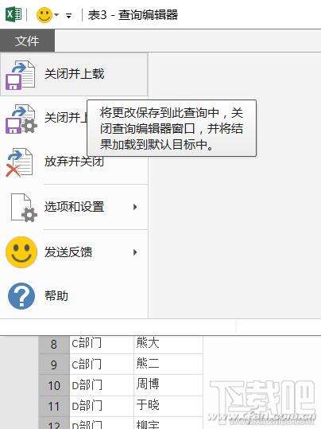Select row 10 header in the table
321x429 pixels.
(54, 385)
